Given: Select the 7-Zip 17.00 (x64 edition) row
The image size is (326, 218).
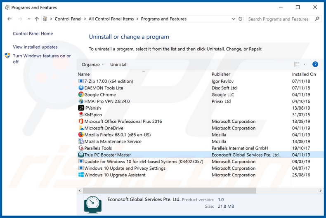Looking at the screenshot, I should (x=201, y=81).
